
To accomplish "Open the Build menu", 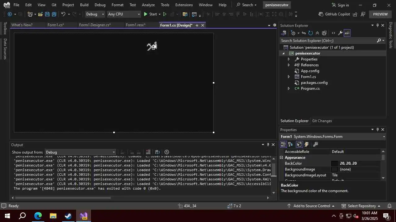I will coord(84,5).
